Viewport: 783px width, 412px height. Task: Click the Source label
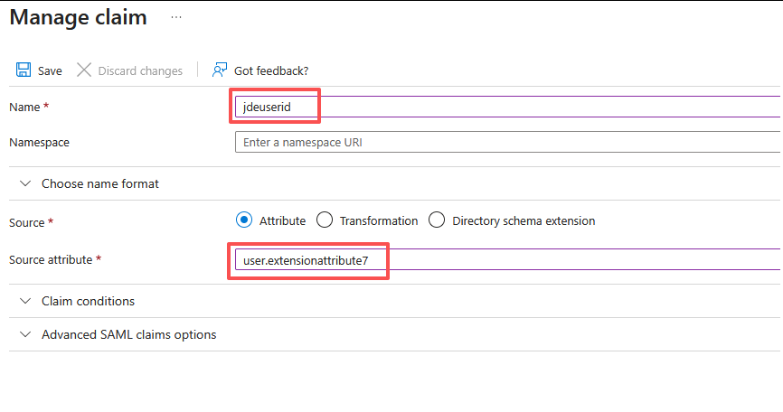tap(26, 222)
